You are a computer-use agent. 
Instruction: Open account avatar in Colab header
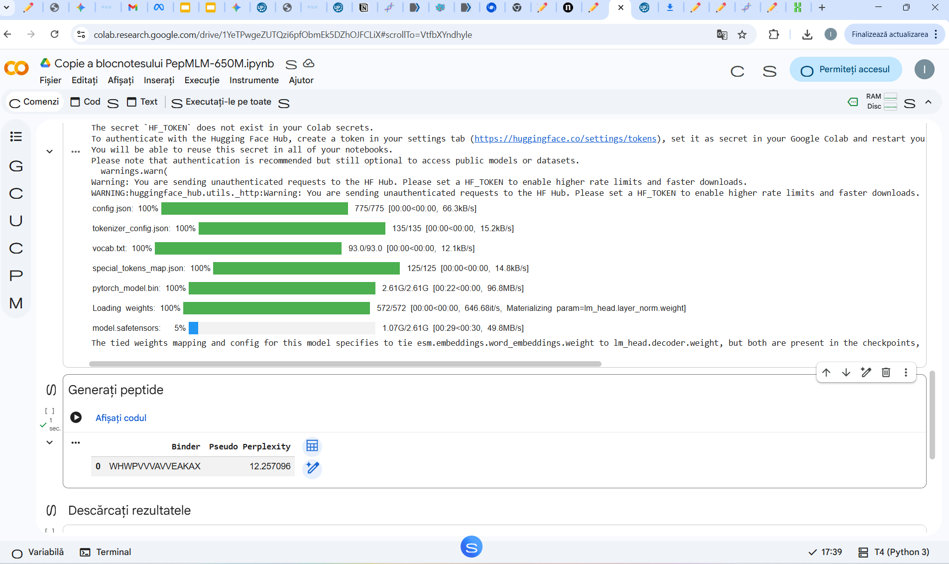924,69
